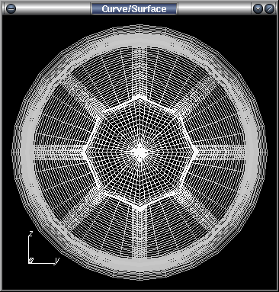The height and width of the screenshot is (292, 279).
Task: Select the horizontal spoke left of the octagon
Action: (59, 152)
